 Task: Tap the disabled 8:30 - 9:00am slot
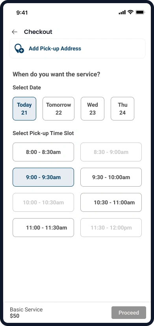[111, 152]
